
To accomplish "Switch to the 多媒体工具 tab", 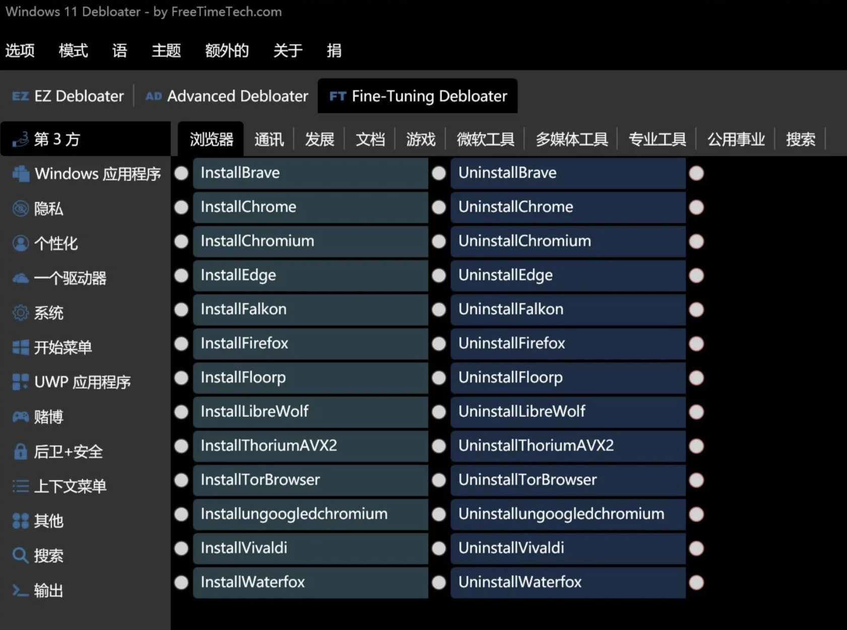I will tap(571, 139).
